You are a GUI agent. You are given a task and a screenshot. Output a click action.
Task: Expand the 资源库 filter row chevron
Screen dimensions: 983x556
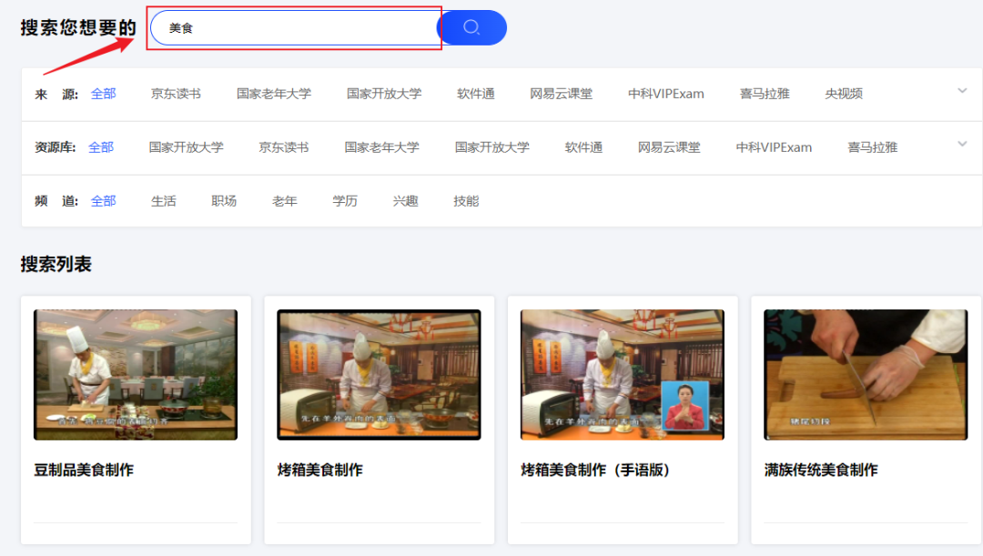coord(962,144)
